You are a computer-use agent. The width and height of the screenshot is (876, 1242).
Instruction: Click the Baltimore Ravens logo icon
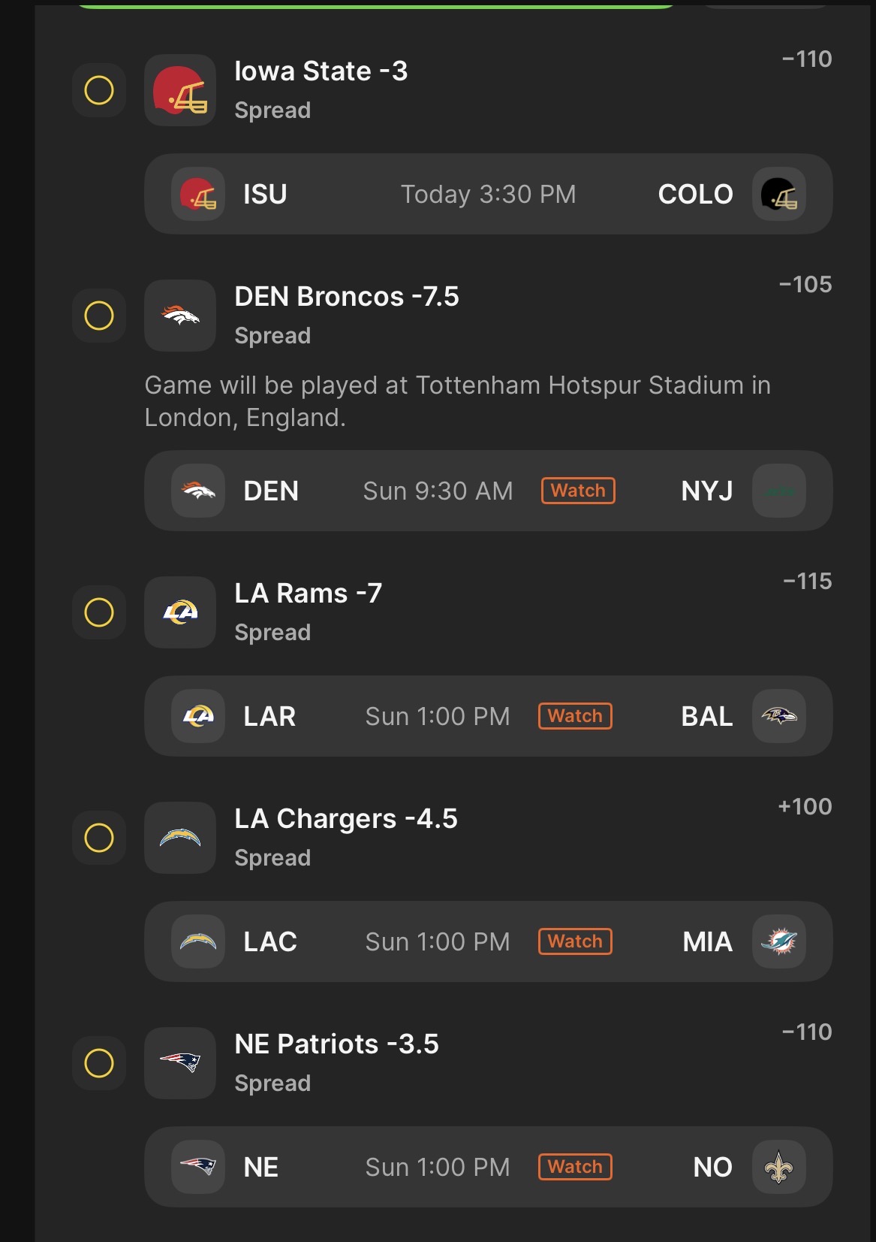779,716
